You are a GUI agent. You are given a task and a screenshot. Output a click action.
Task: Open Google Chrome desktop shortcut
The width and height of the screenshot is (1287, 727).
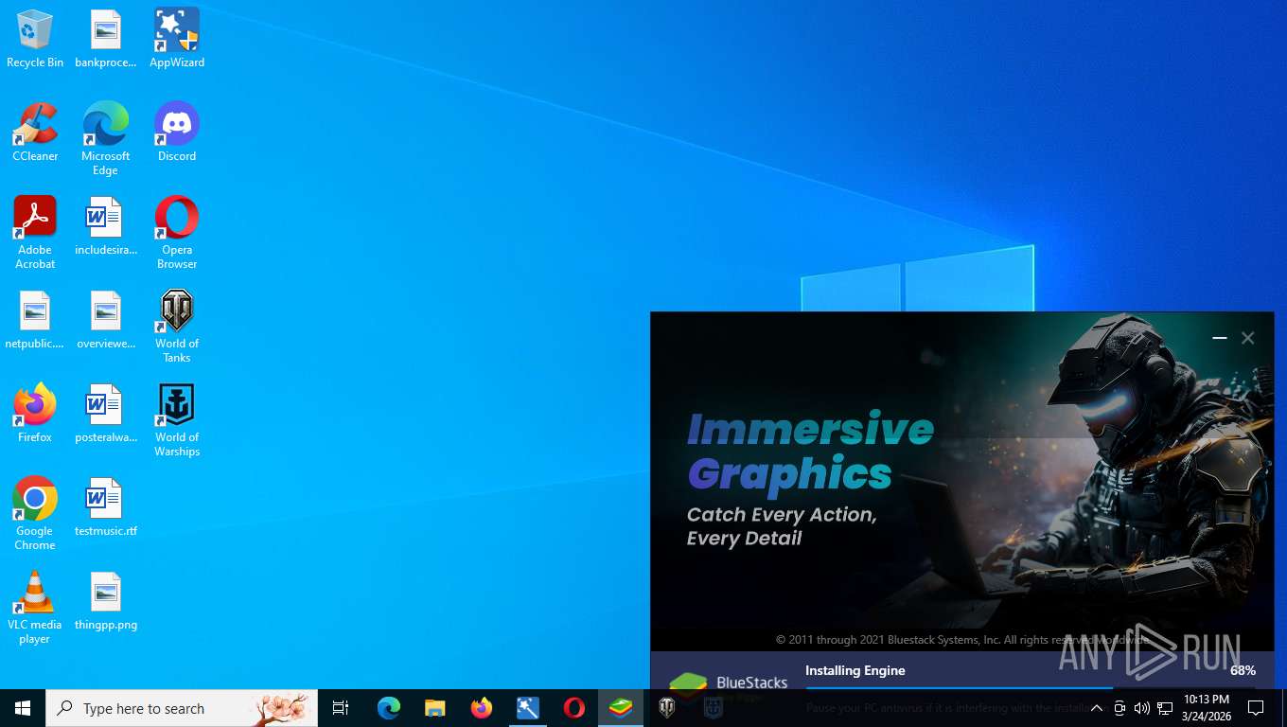point(35,514)
